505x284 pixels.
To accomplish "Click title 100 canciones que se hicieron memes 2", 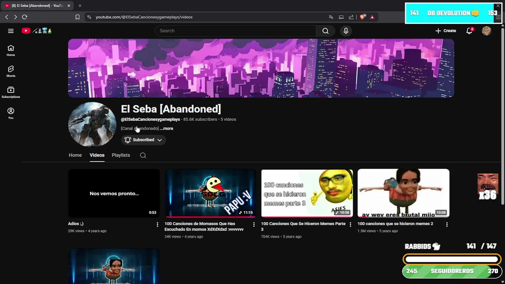I will point(395,224).
